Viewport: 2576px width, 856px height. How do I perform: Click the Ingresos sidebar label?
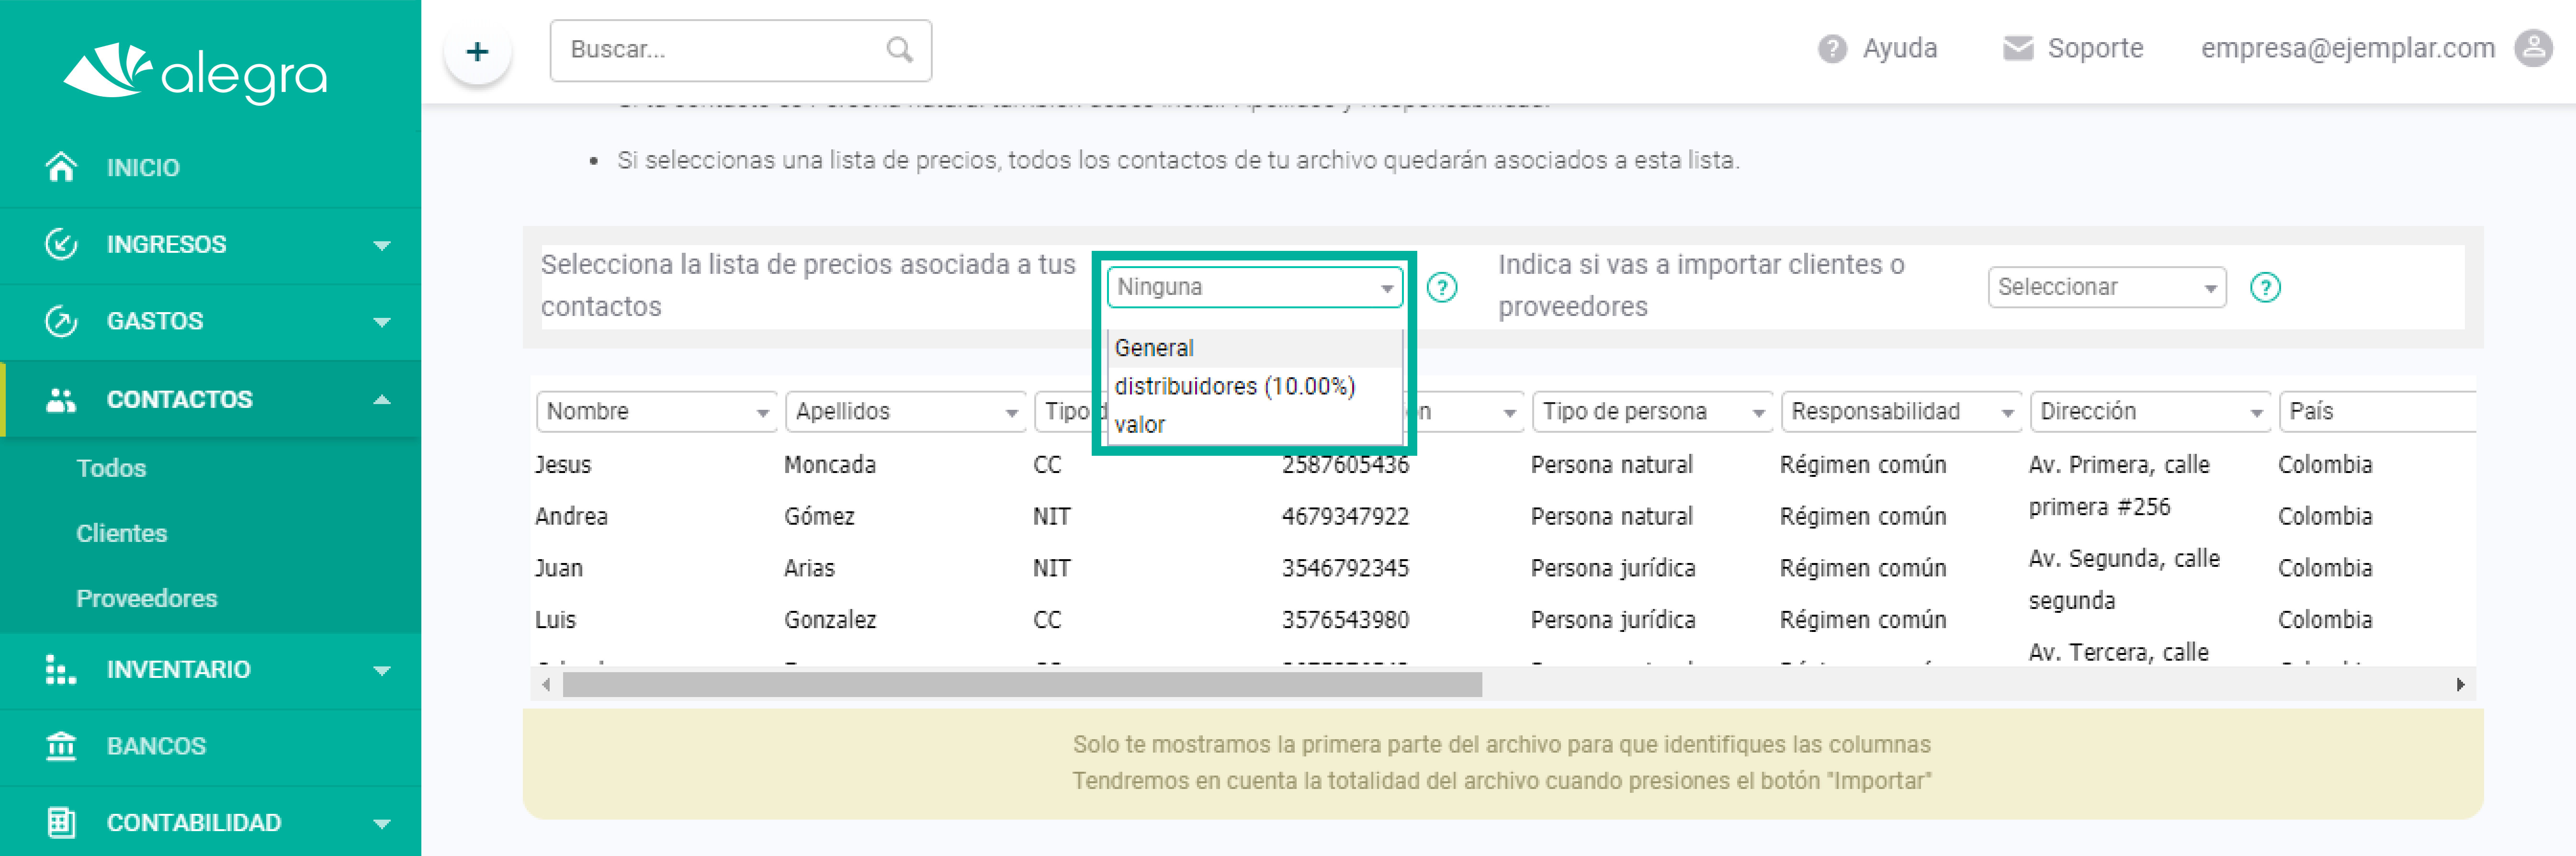(167, 244)
